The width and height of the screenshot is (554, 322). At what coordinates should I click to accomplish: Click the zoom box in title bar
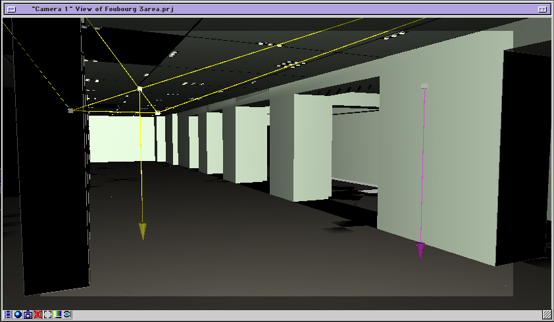click(542, 10)
